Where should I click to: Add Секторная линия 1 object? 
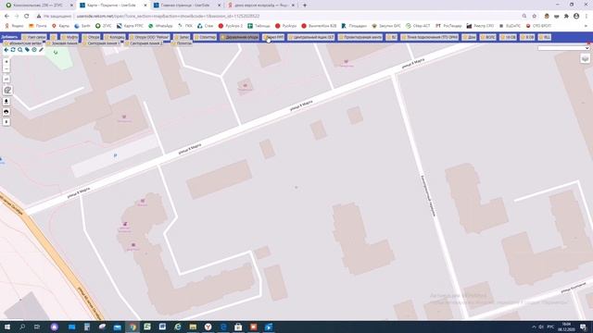point(101,43)
